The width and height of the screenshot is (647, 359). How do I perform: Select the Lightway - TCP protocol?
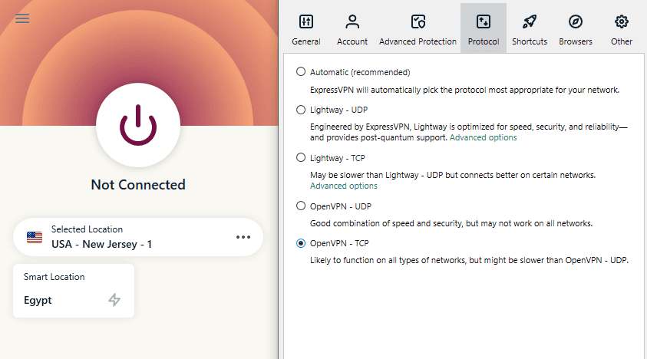pyautogui.click(x=301, y=158)
